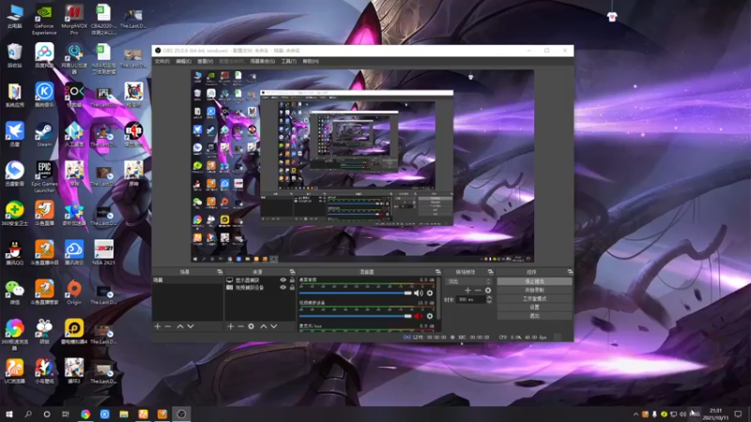Viewport: 751px width, 422px height.
Task: Click the transition duration 300 ms field
Action: 471,299
